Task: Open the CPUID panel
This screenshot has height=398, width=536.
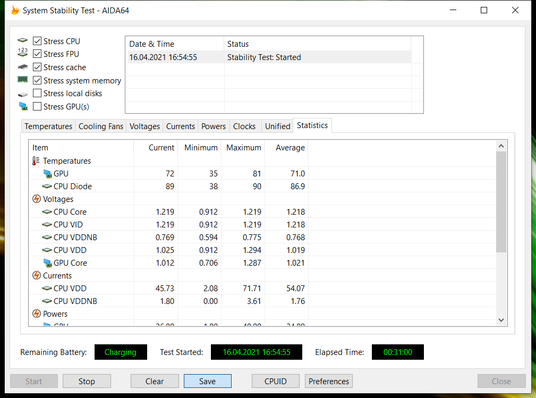Action: tap(276, 381)
